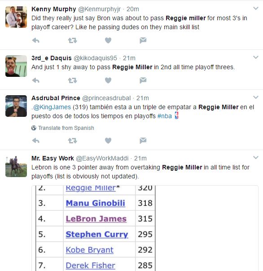The height and width of the screenshot is (271, 263).
Task: Reply to 3rd_e Daquis tweet
Action: click(x=36, y=80)
